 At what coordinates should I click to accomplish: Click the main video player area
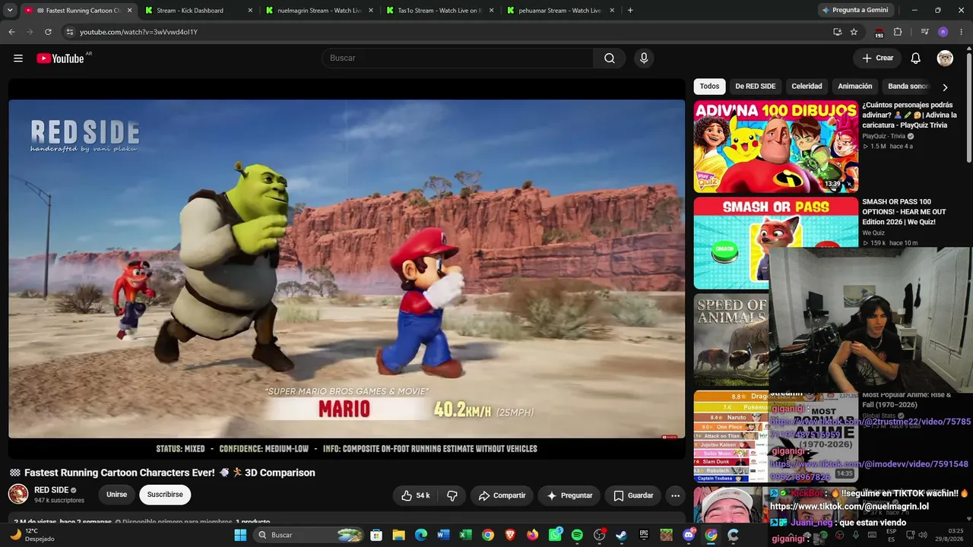(x=347, y=269)
